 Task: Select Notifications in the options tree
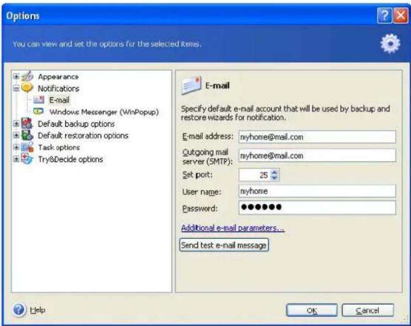pyautogui.click(x=59, y=88)
